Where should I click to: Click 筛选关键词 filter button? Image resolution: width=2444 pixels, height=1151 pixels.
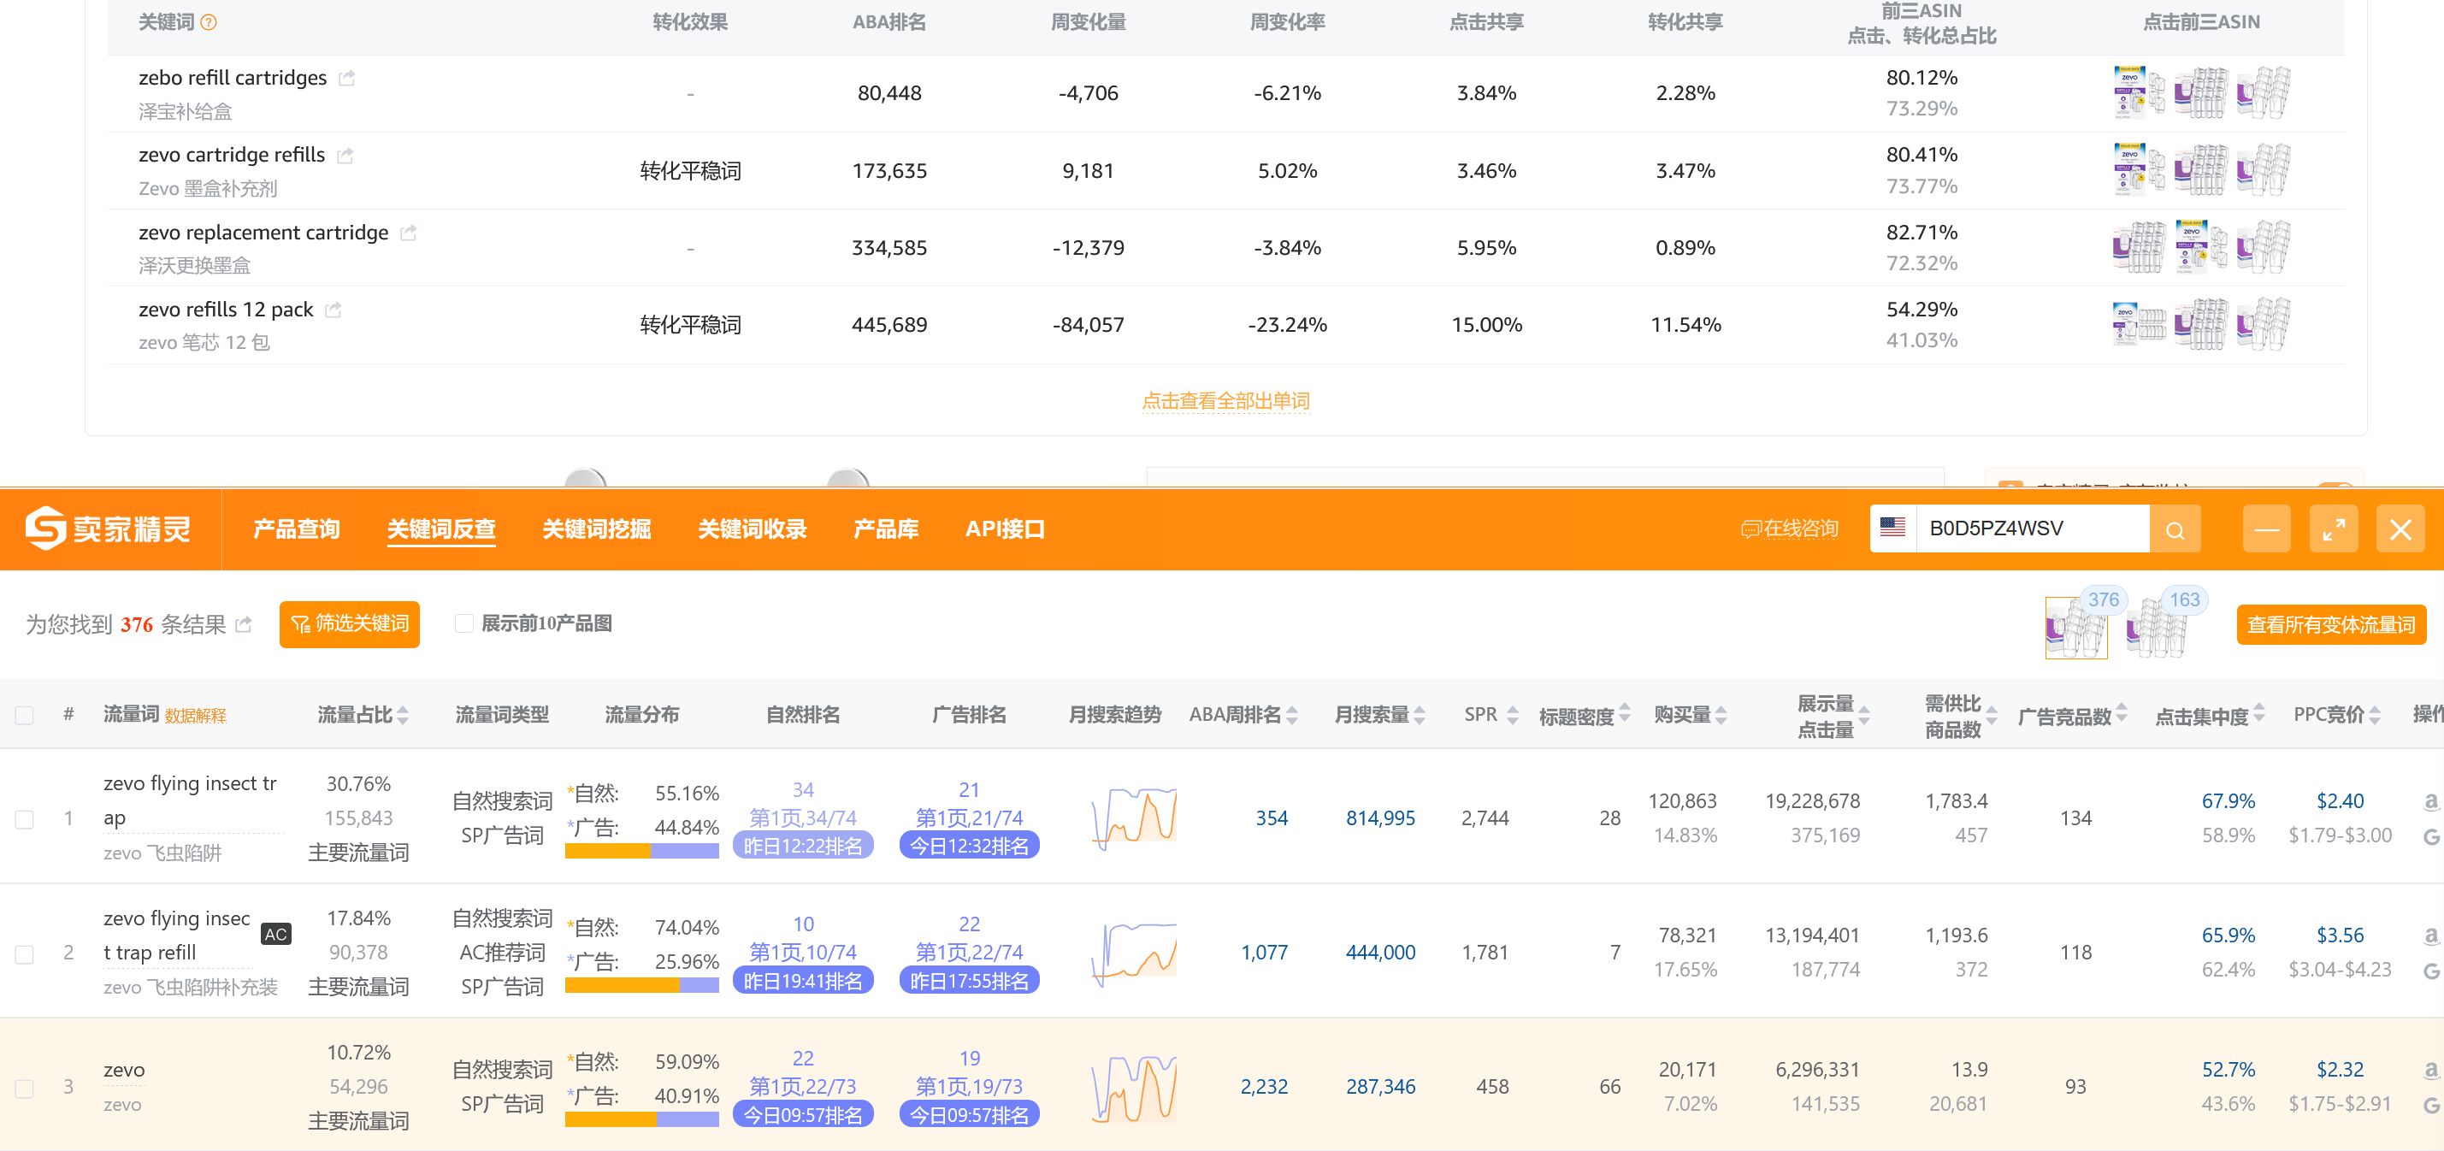pos(349,623)
